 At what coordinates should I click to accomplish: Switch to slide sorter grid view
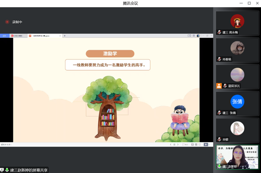pos(196,145)
